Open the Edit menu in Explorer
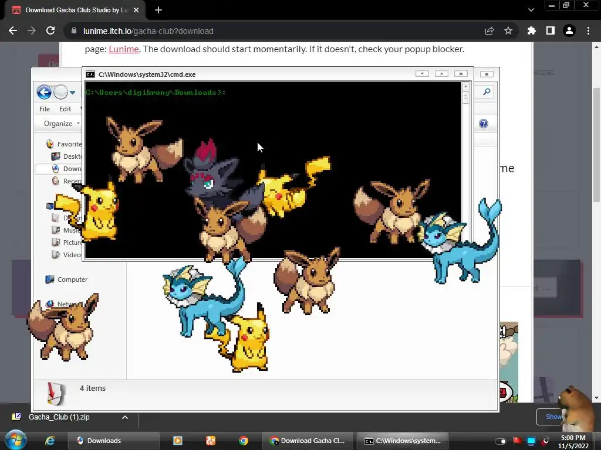This screenshot has width=601, height=450. (65, 109)
